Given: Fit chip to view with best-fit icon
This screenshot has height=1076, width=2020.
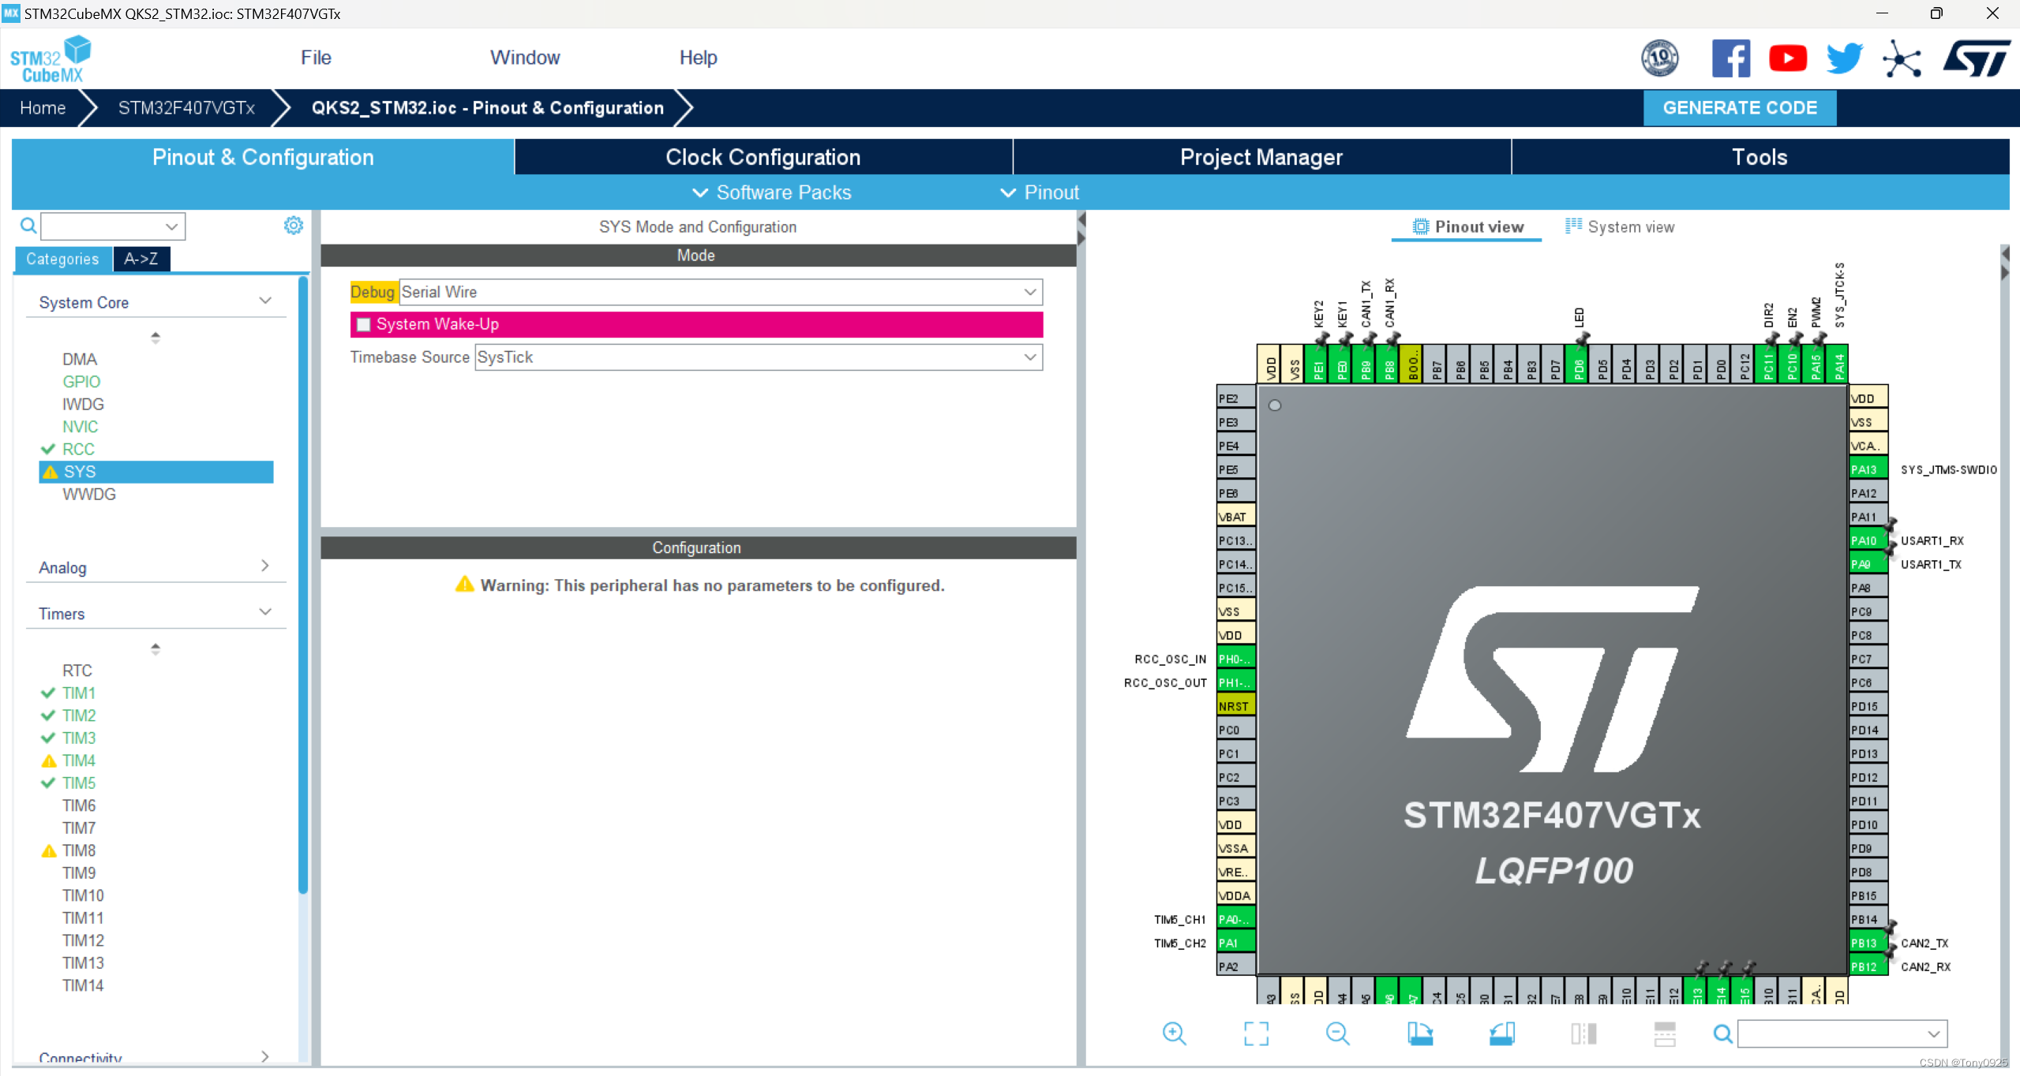Looking at the screenshot, I should (1256, 1033).
